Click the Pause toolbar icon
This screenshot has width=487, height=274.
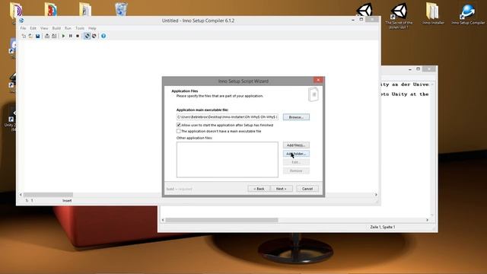tap(71, 36)
